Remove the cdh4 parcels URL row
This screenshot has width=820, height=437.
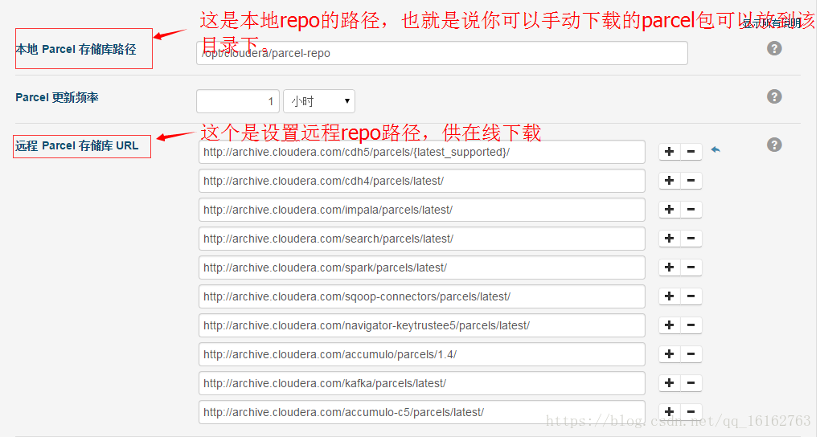[691, 181]
